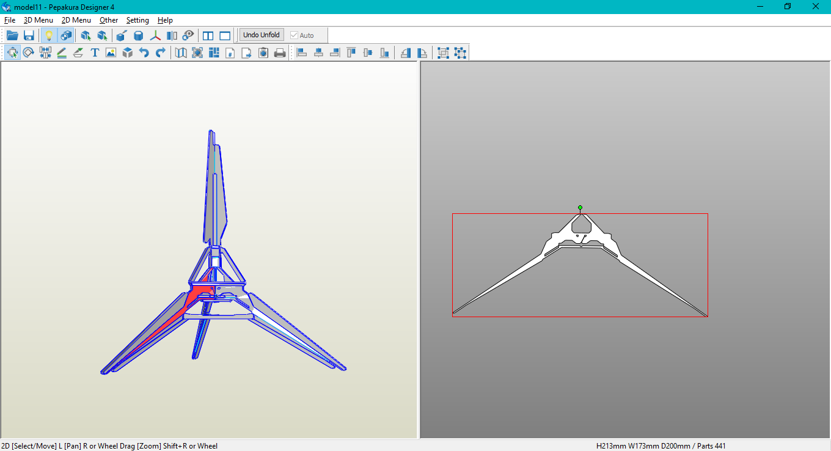Click the Rotate part tool icon
The width and height of the screenshot is (831, 451).
coord(29,53)
